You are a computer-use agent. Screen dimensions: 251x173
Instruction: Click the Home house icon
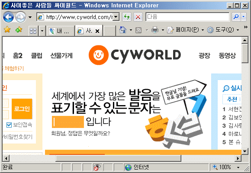[x=123, y=30]
